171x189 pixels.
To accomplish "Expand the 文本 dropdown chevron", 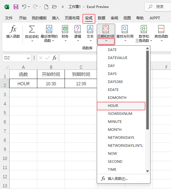I will [x=90, y=41].
